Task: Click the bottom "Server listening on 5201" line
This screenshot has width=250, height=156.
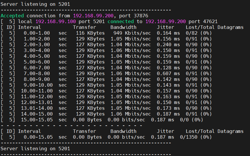Action: [35, 148]
